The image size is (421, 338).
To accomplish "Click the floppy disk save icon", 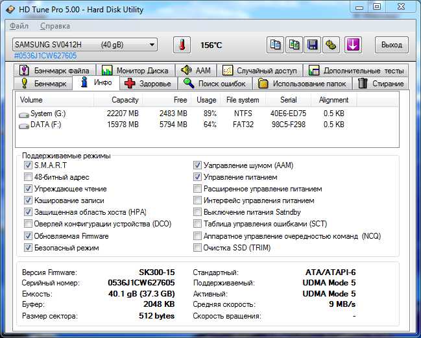I will 312,45.
